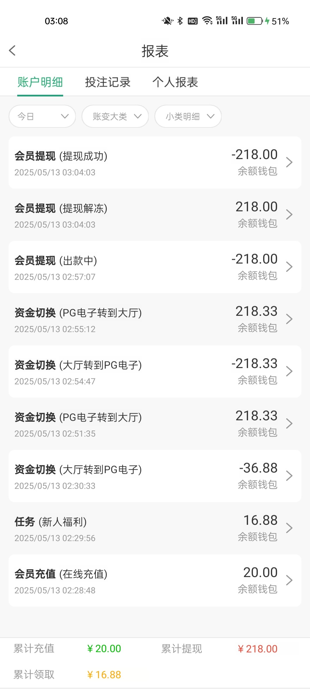Tap the back arrow icon
Screen dimensions: 310x689
tap(12, 51)
